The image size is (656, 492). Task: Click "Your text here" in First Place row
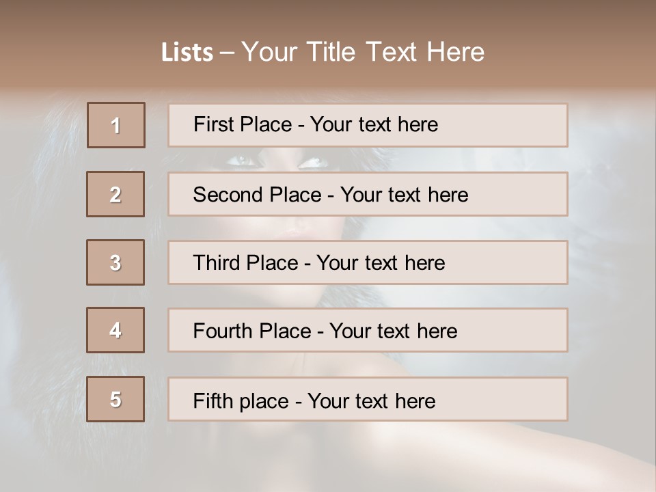(374, 124)
